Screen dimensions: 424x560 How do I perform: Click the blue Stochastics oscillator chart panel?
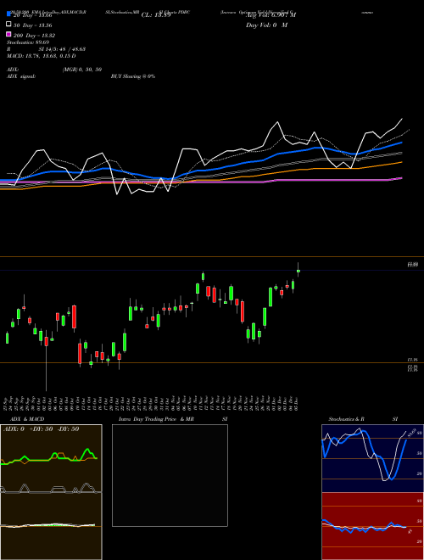(372, 458)
